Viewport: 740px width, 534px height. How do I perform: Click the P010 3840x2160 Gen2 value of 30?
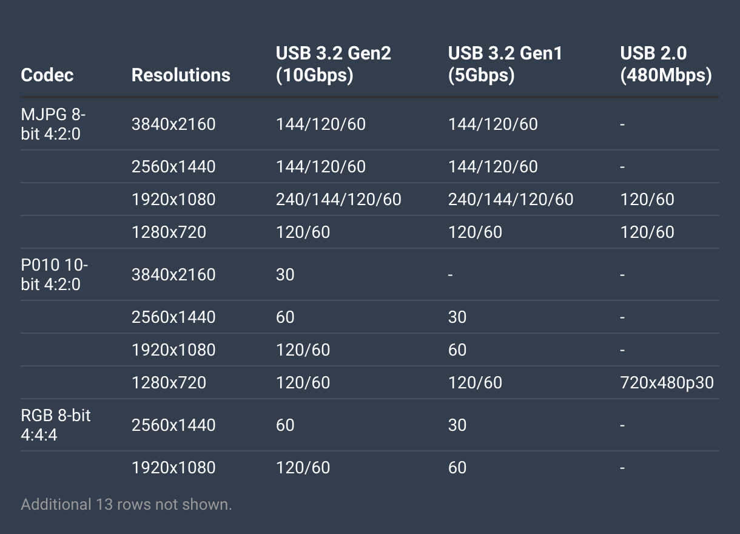(285, 275)
